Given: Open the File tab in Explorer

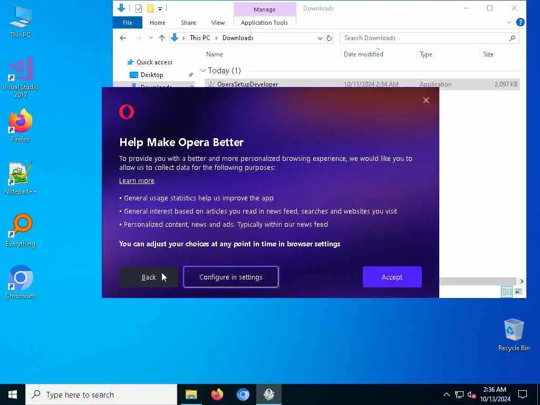Looking at the screenshot, I should pyautogui.click(x=128, y=23).
